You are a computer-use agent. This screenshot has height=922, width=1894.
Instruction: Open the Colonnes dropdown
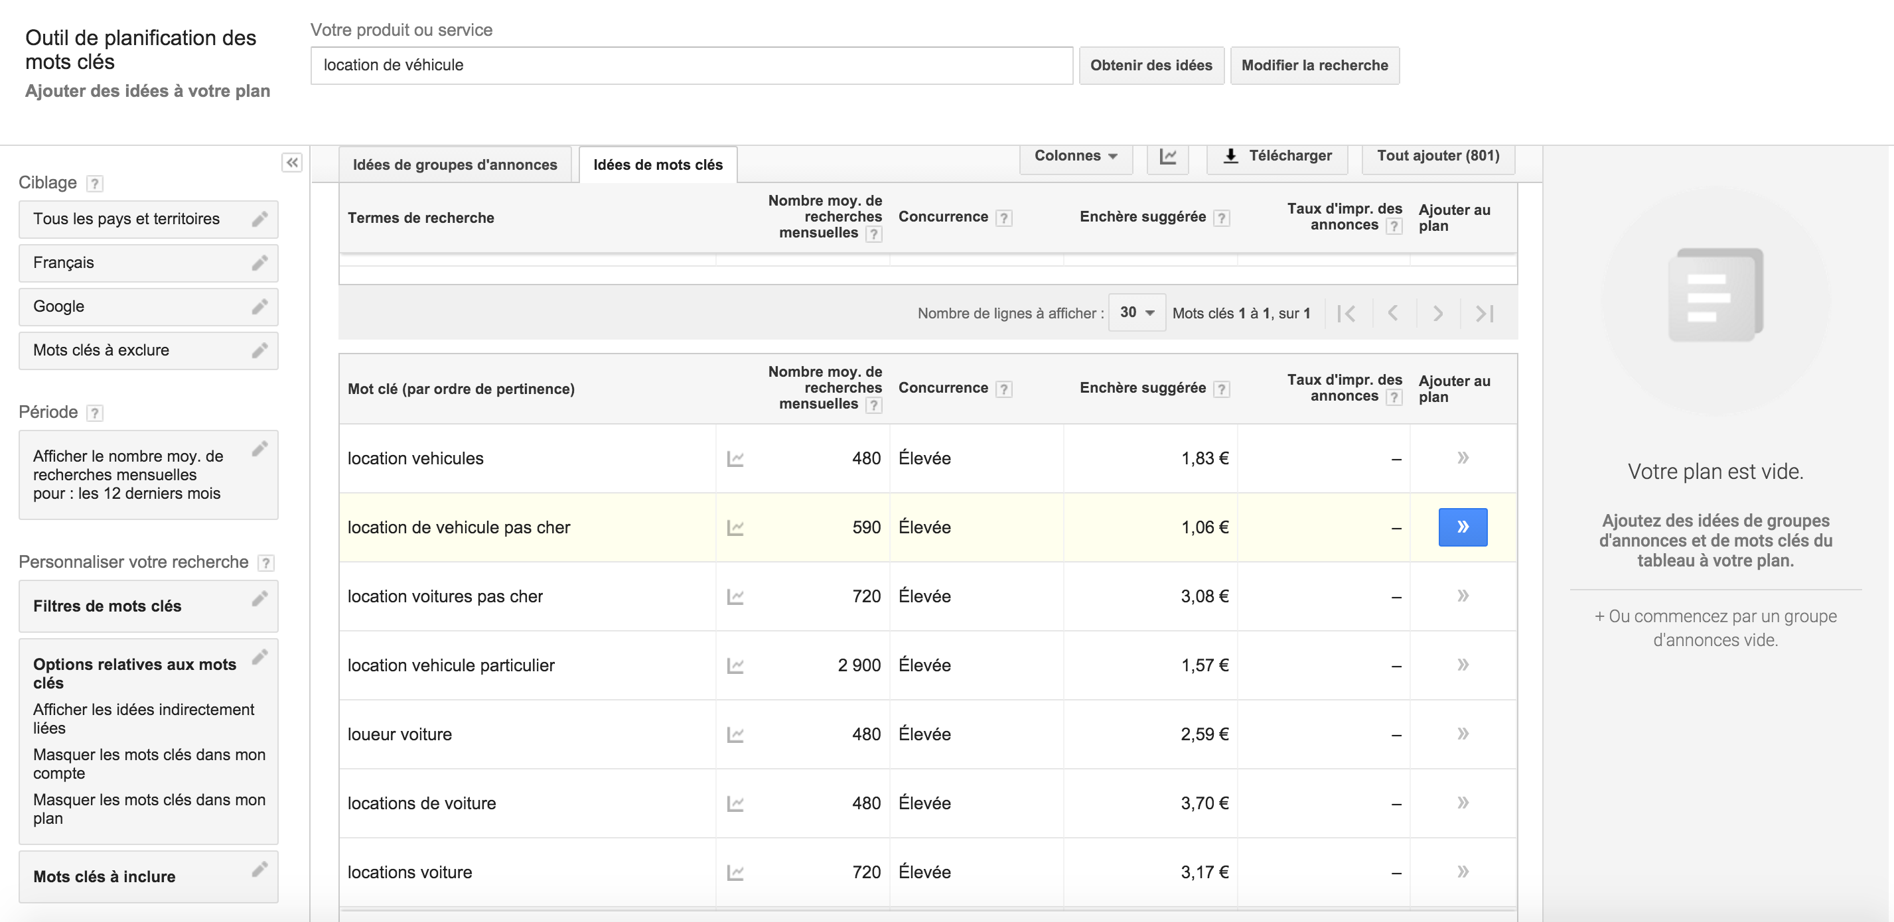point(1076,156)
